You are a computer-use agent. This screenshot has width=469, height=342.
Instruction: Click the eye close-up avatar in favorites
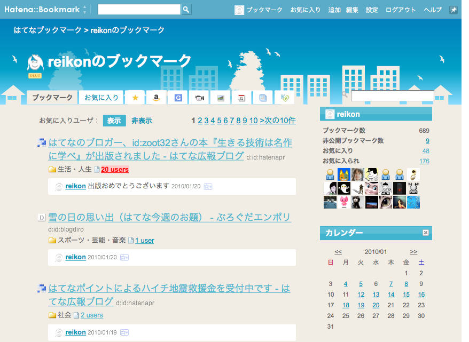tap(386, 202)
